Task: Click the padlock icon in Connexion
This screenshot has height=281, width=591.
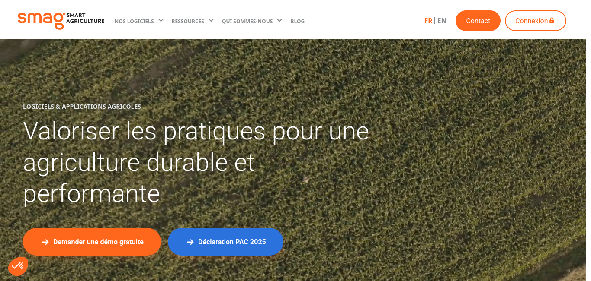Action: [552, 21]
